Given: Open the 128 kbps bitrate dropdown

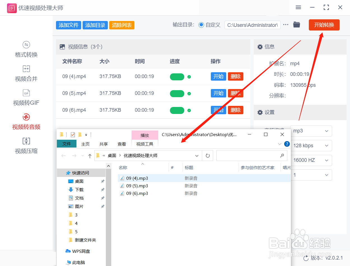Looking at the screenshot, I should click(x=311, y=146).
